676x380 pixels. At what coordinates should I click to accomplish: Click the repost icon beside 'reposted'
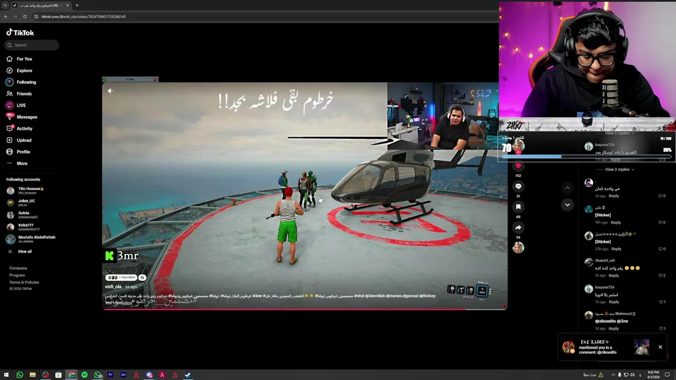click(x=142, y=278)
